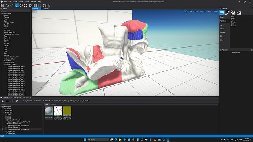Expand the Visuals node
Image resolution: width=253 pixels, height=142 pixels.
point(3,15)
